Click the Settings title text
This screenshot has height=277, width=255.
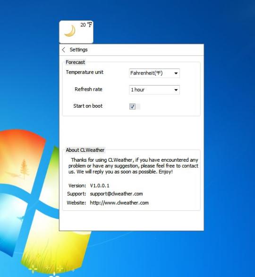click(78, 50)
